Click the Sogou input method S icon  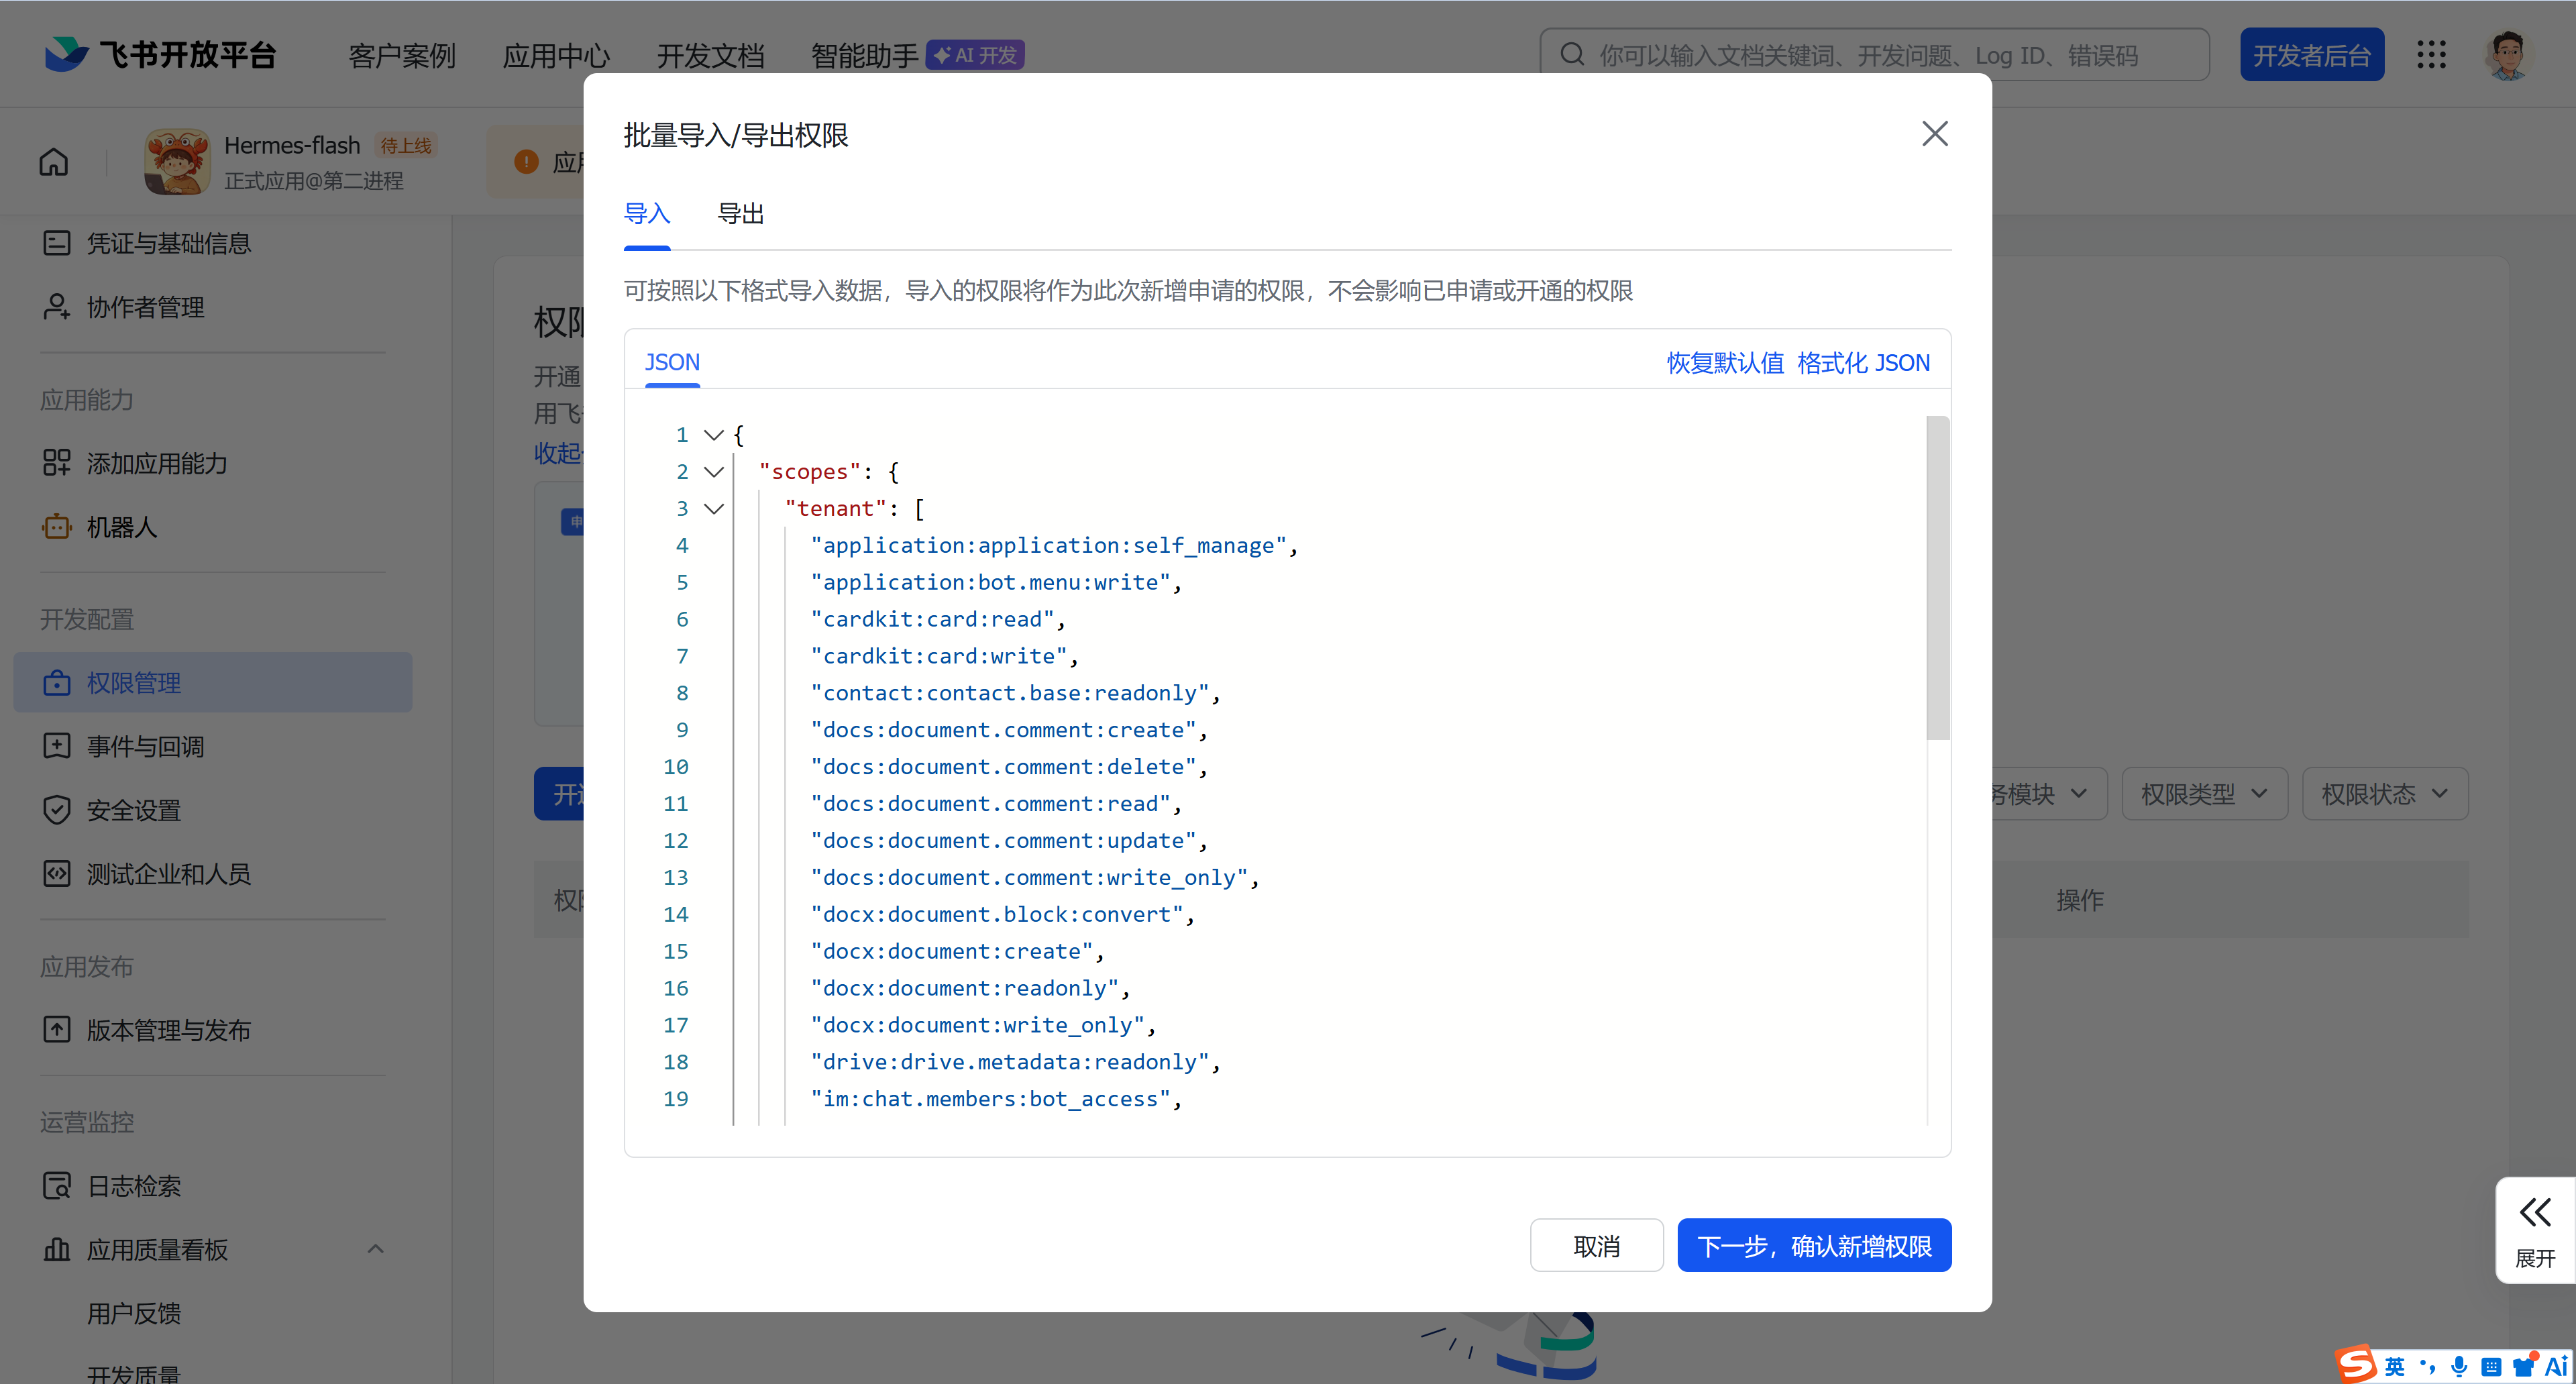coord(2355,1364)
